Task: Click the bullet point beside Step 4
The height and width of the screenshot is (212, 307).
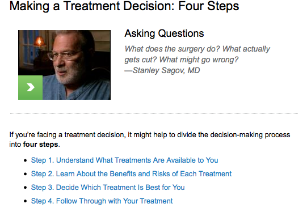Action: point(26,201)
